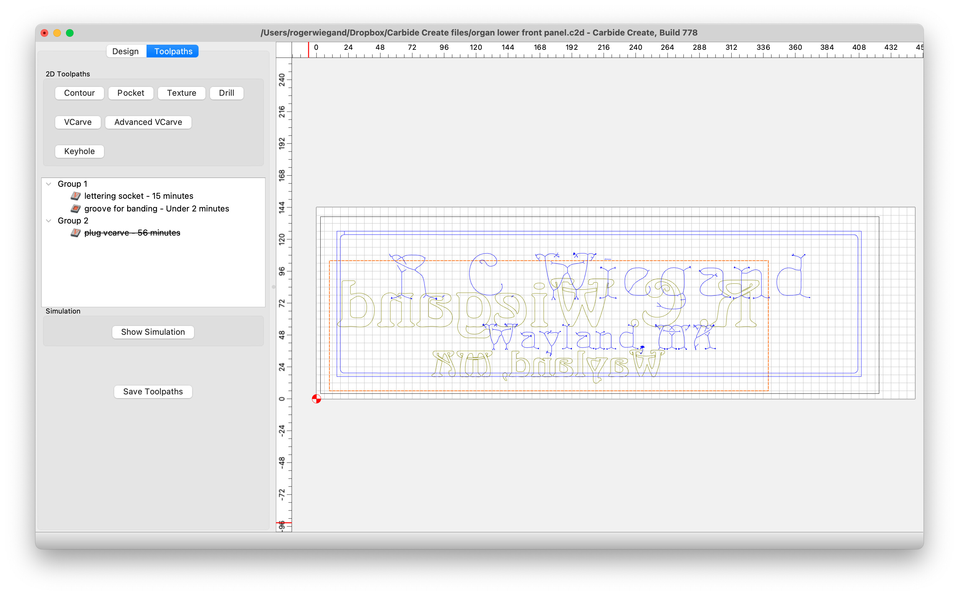Collapse the Group 2 tree node
Viewport: 959px width, 596px height.
(49, 221)
